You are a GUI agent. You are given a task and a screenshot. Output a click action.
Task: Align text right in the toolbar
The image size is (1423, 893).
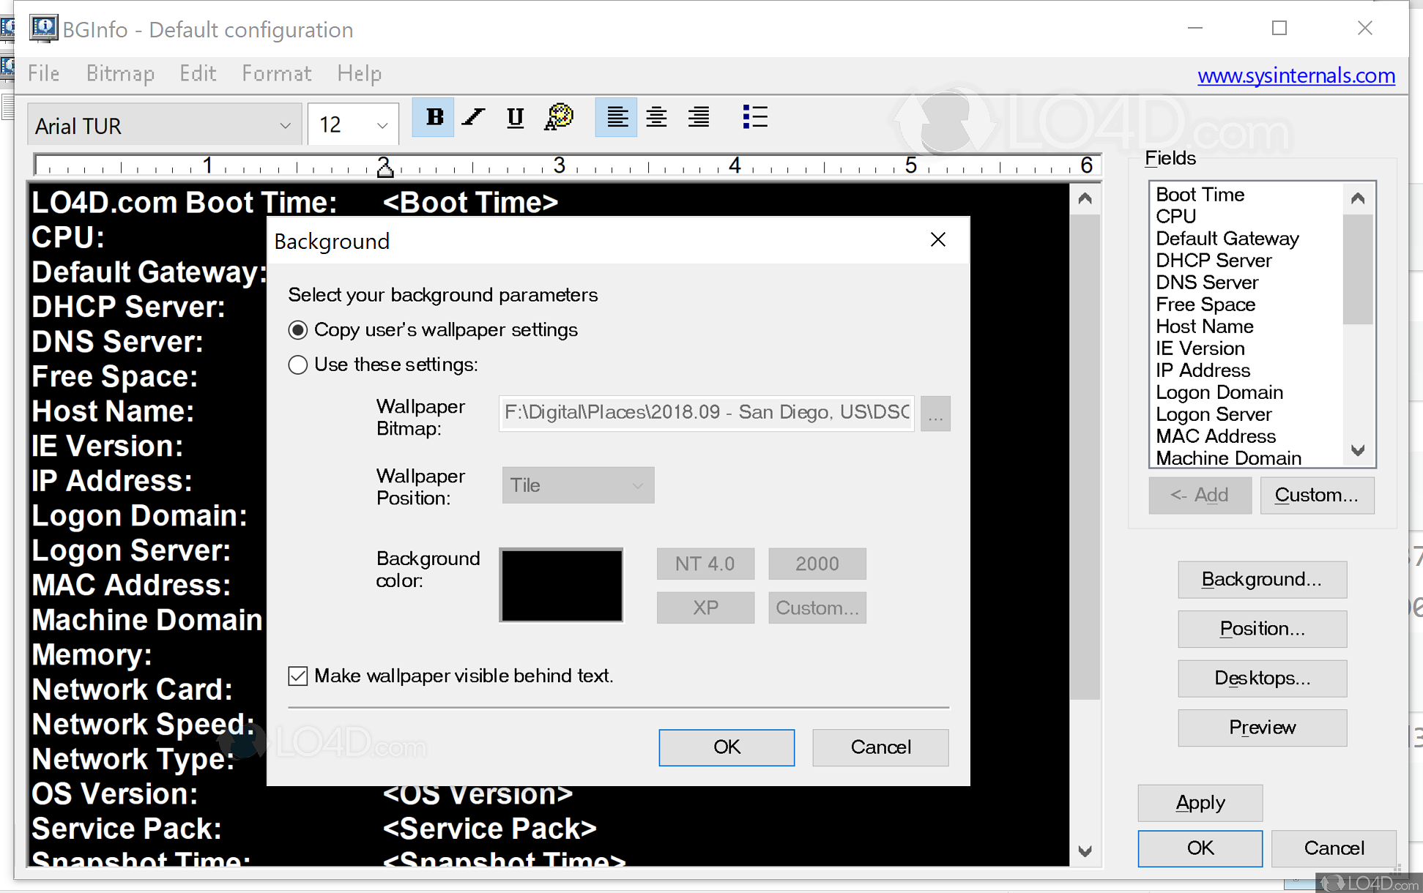pyautogui.click(x=699, y=117)
